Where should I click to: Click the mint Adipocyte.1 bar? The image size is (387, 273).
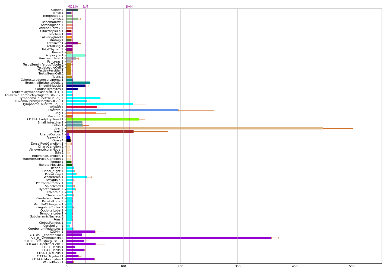point(76,56)
